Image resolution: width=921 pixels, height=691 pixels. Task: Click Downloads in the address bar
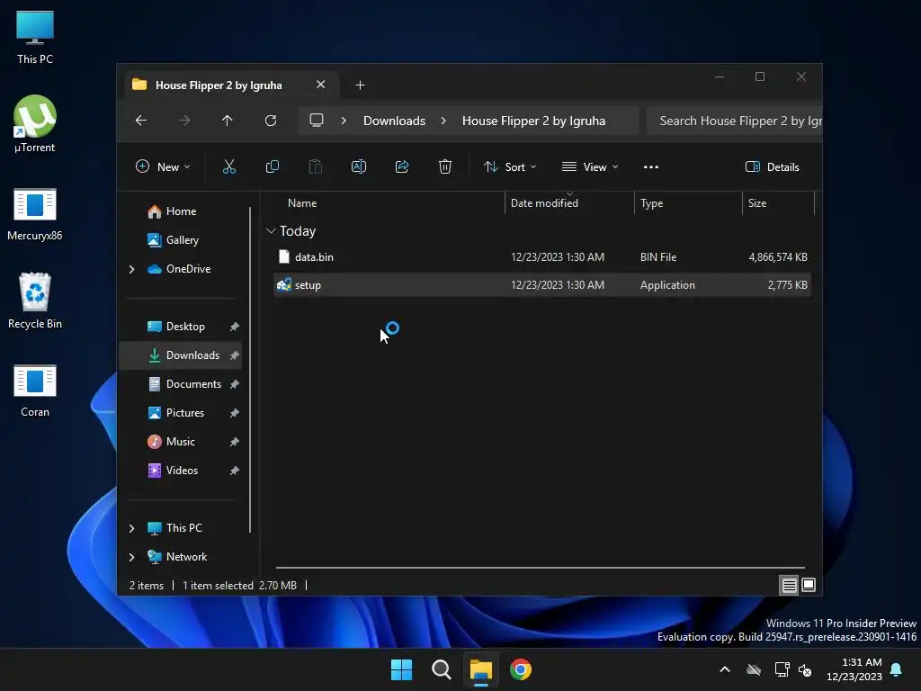(394, 121)
